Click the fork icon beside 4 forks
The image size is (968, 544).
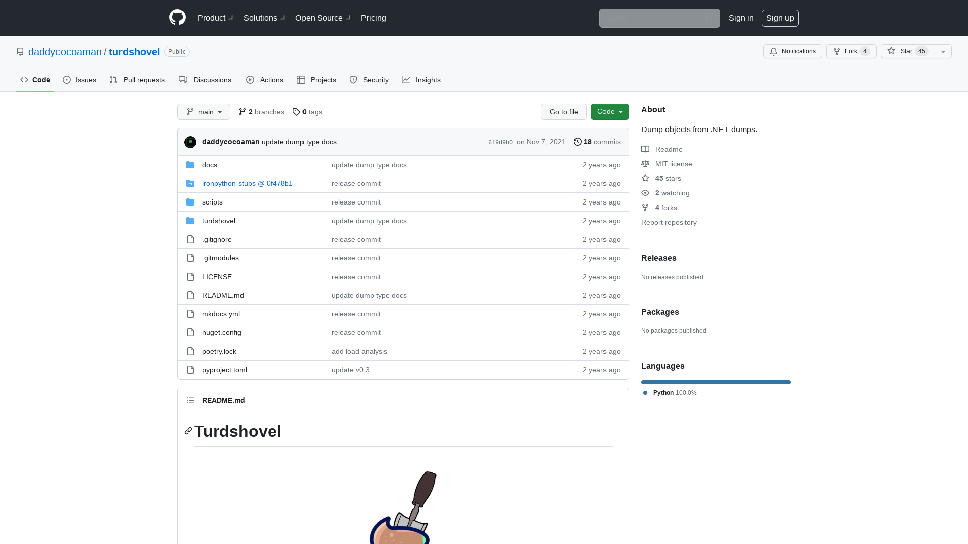click(x=645, y=208)
